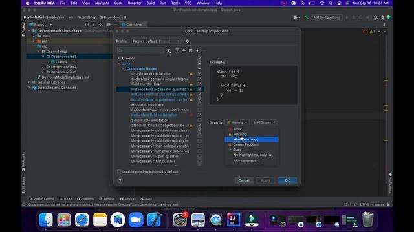The width and height of the screenshot is (414, 232).
Task: Expand External Libraries in Project tree
Action: (29, 82)
